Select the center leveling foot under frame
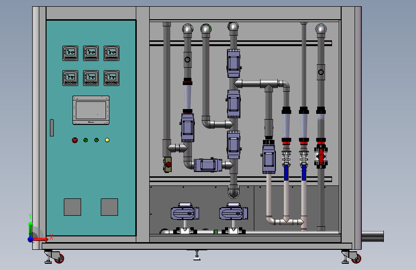 197,255
